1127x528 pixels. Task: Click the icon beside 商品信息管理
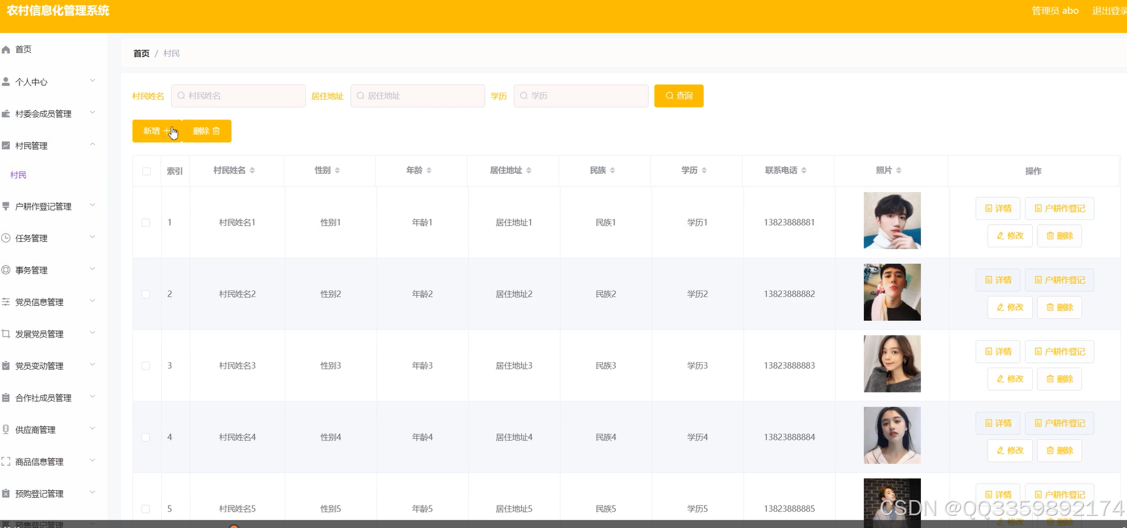6,461
